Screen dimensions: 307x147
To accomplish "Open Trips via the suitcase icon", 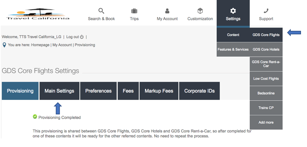I will point(134,11).
